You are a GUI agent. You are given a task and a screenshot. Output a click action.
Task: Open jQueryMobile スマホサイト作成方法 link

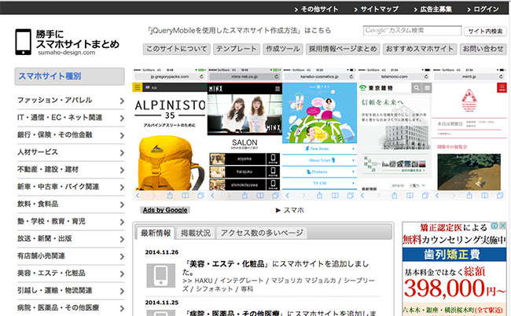coord(239,31)
